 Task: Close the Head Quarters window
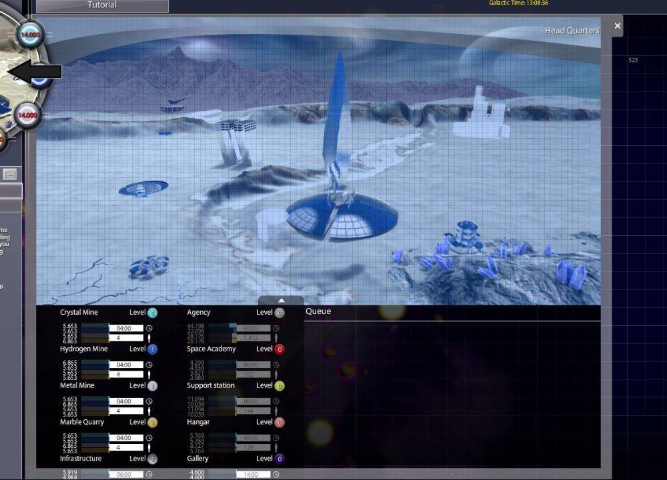[x=618, y=26]
